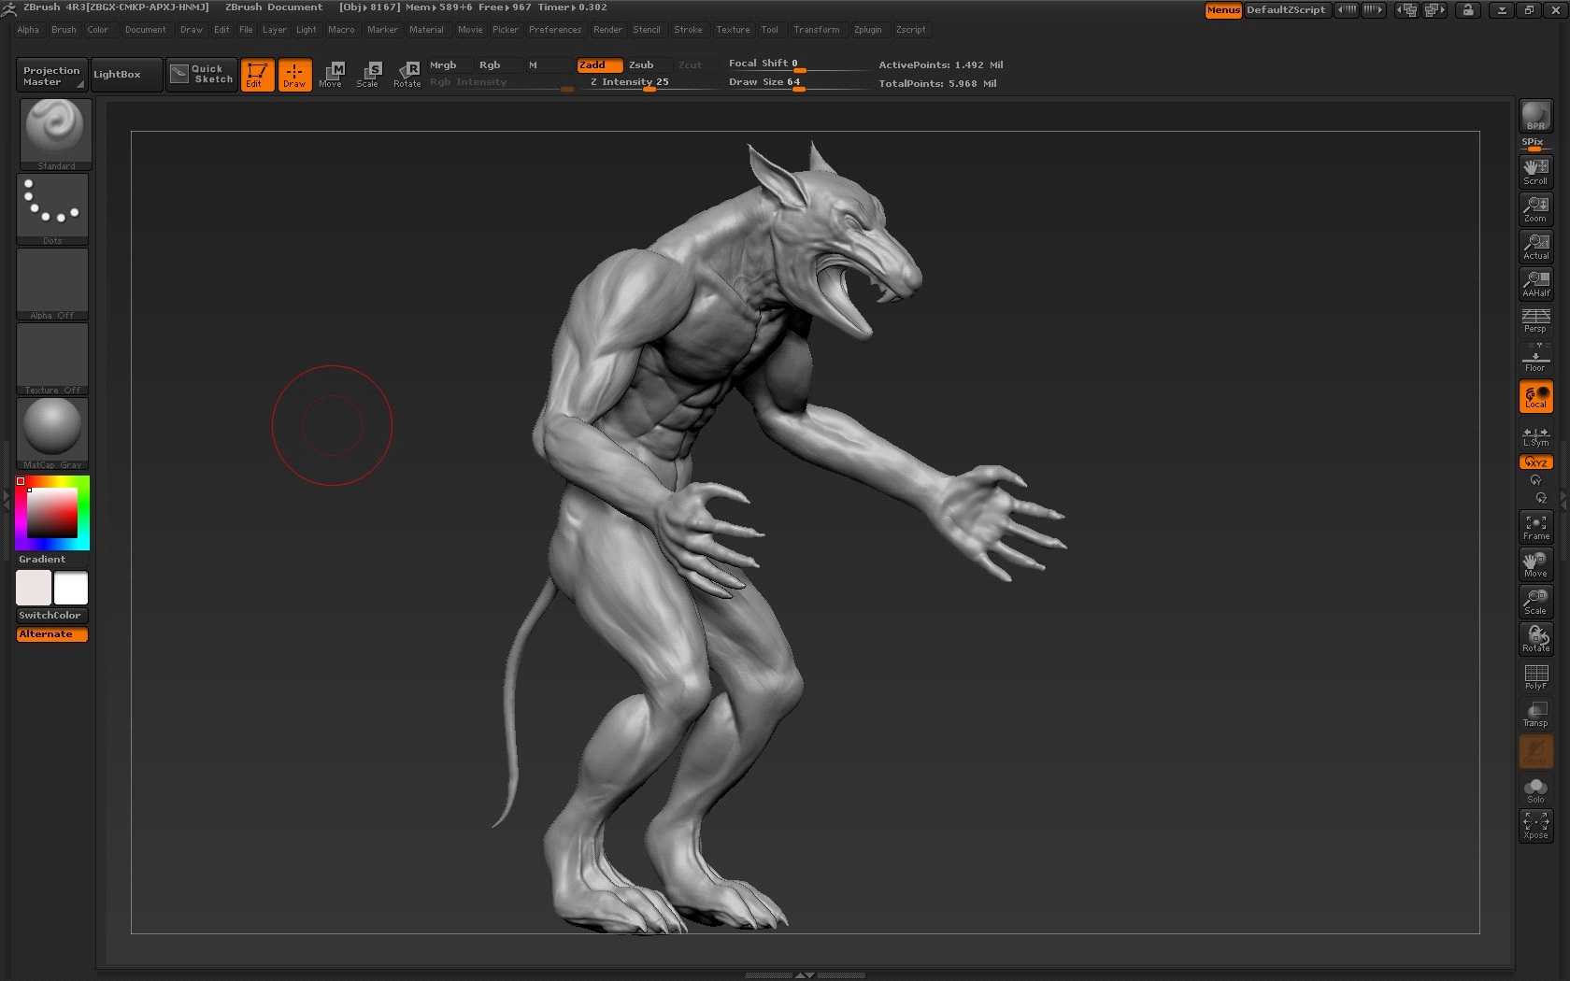
Task: Adjust the Draw Size slider
Action: (x=797, y=89)
